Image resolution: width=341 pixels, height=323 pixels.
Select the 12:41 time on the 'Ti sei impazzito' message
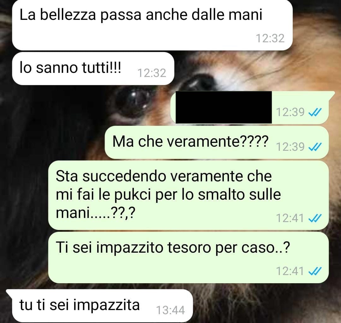[x=290, y=271]
